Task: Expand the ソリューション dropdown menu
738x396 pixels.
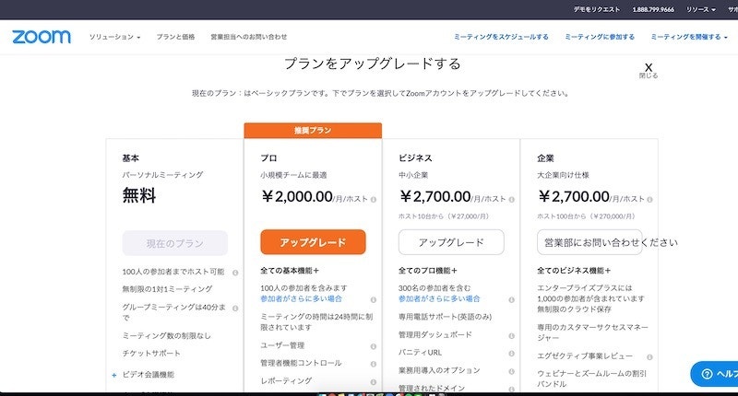Action: tap(114, 37)
